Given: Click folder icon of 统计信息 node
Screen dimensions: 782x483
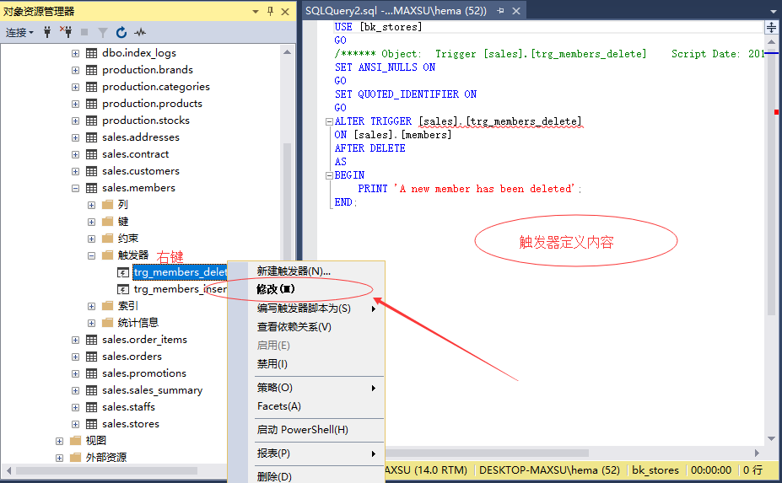Looking at the screenshot, I should 108,323.
